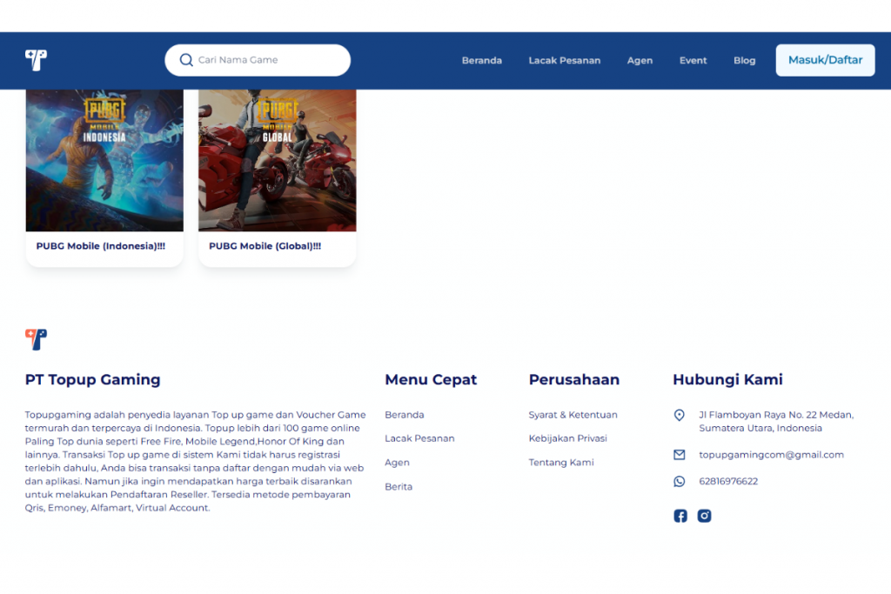Open the PUBG Mobile Indonesia game thumbnail
The width and height of the screenshot is (891, 594).
(x=104, y=160)
